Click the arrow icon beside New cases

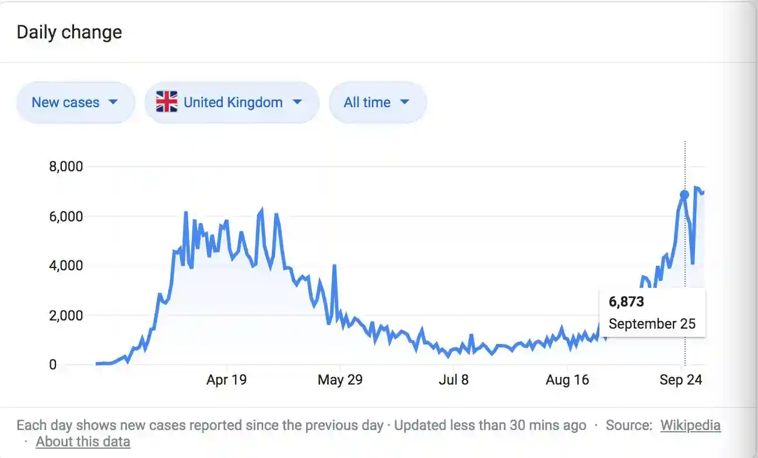point(113,102)
